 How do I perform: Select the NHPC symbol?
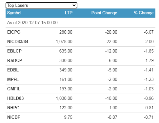(13, 108)
